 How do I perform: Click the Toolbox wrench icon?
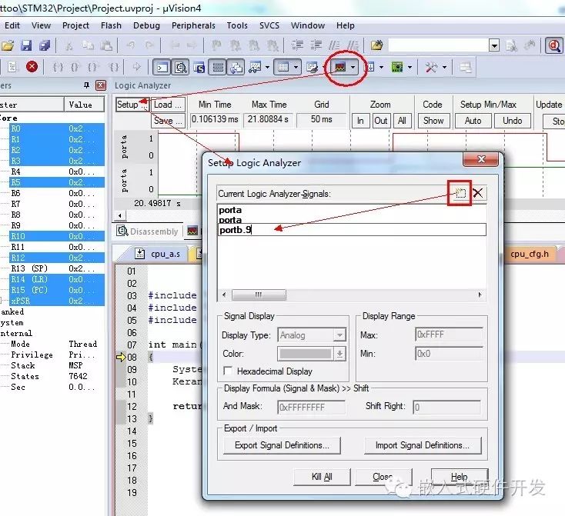click(431, 67)
